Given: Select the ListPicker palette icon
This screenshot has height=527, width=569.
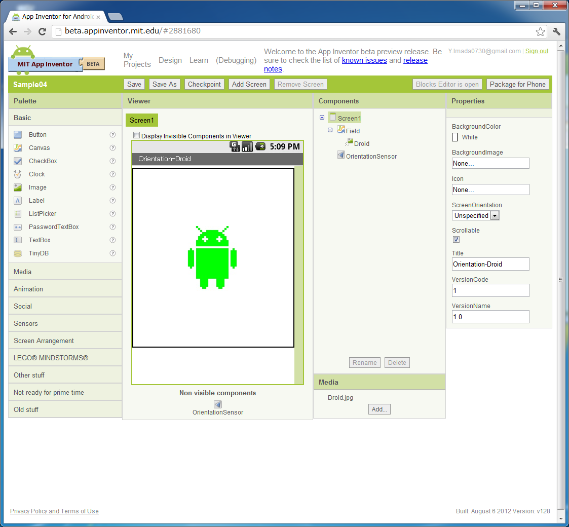Looking at the screenshot, I should pyautogui.click(x=18, y=214).
